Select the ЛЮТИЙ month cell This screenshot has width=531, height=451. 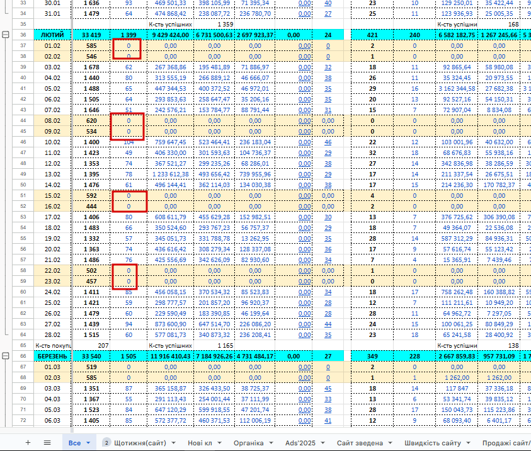point(52,35)
